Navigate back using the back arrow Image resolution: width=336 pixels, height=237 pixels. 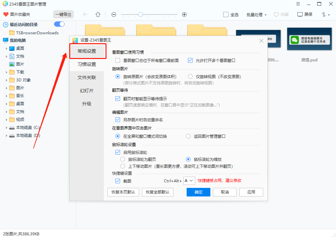85,14
